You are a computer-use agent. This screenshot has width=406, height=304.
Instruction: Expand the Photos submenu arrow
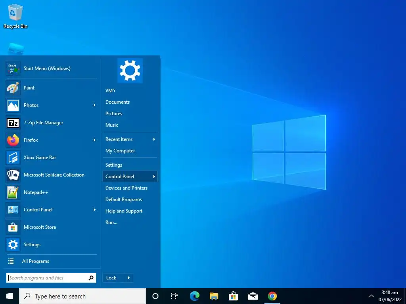pos(95,105)
